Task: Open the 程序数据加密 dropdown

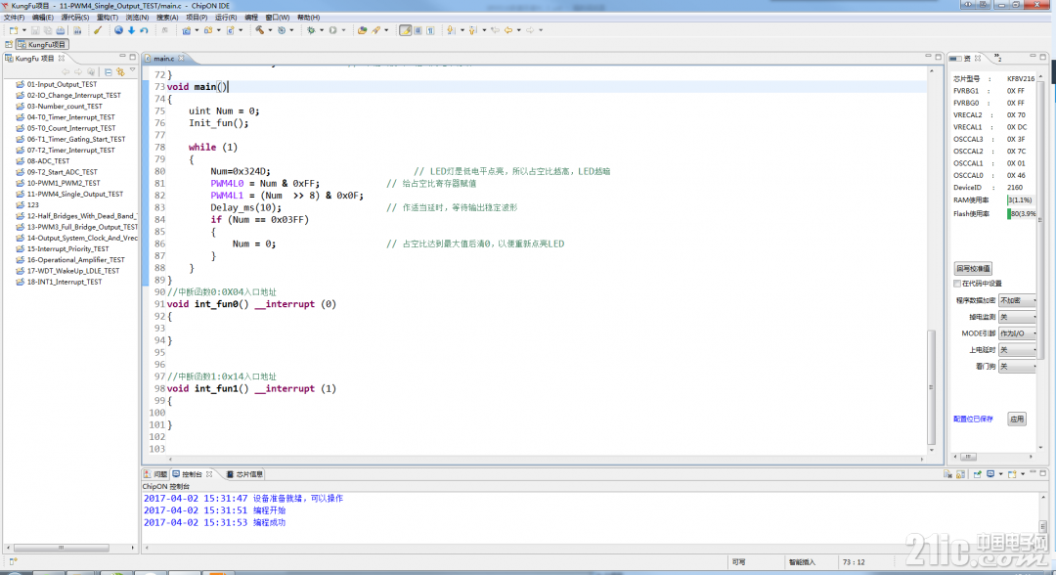Action: coord(1017,300)
